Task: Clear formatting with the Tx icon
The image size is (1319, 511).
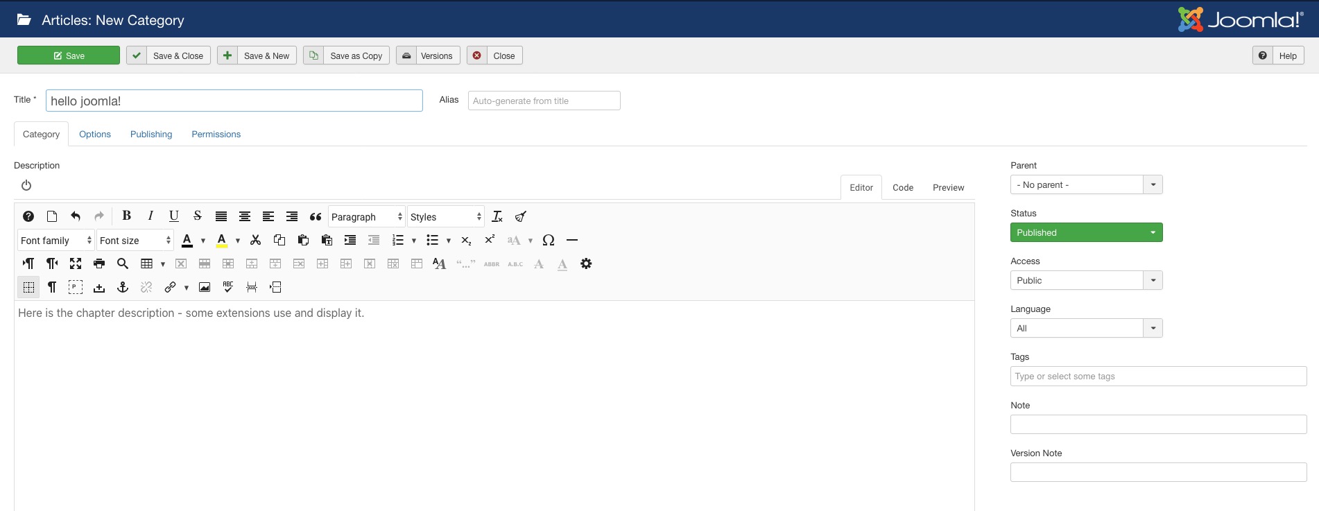Action: (x=497, y=216)
